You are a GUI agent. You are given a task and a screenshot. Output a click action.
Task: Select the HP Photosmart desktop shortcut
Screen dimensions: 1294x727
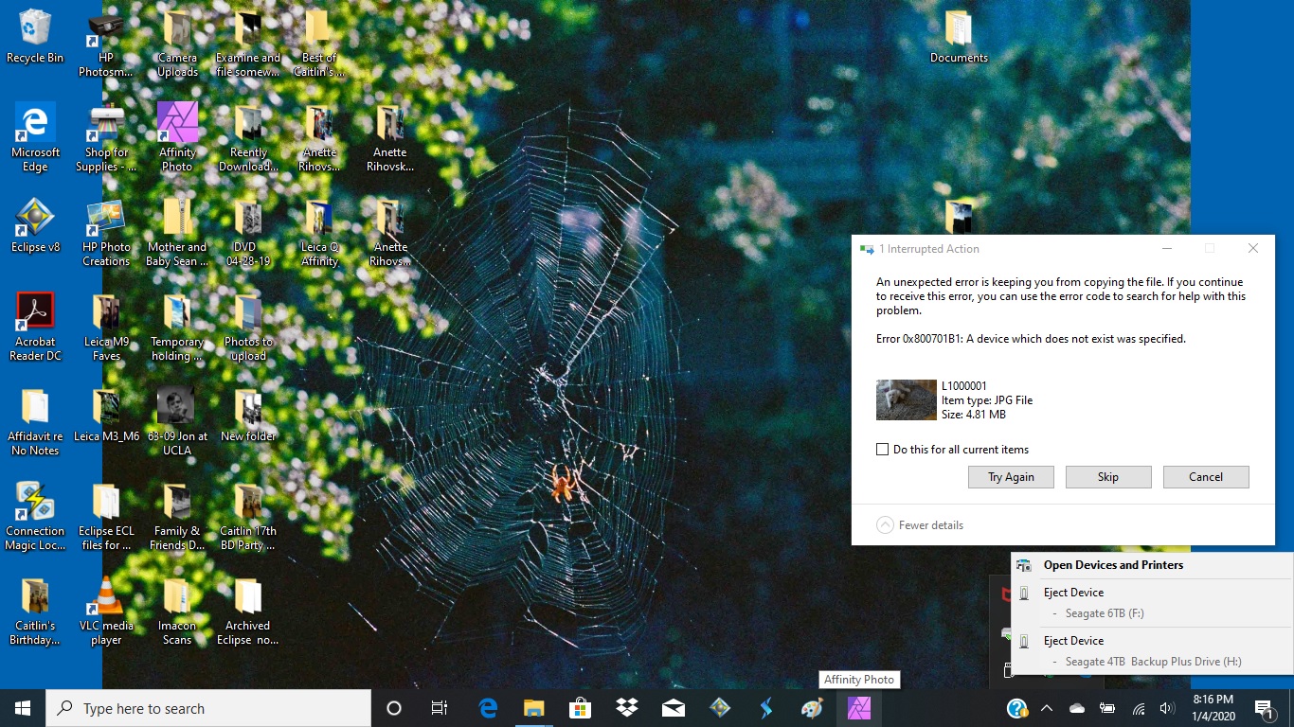pos(106,44)
